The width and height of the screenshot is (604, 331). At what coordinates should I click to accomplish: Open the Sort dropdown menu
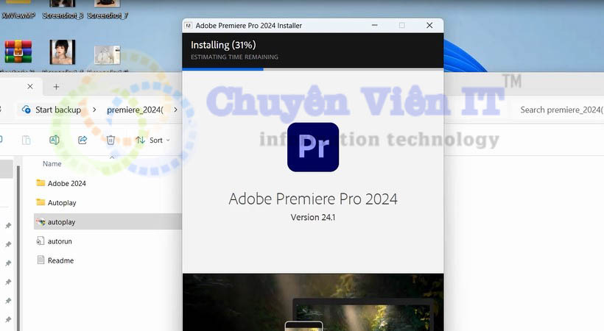pos(152,140)
